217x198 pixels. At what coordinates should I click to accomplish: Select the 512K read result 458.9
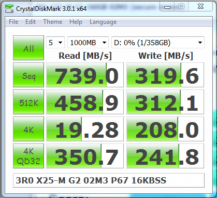pos(85,102)
